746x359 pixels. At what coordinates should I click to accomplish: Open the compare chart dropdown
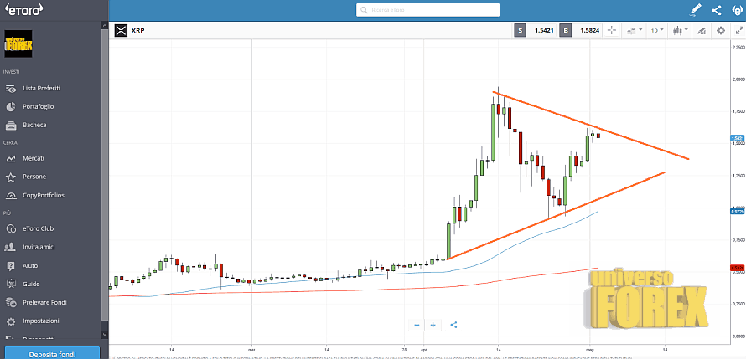[634, 30]
